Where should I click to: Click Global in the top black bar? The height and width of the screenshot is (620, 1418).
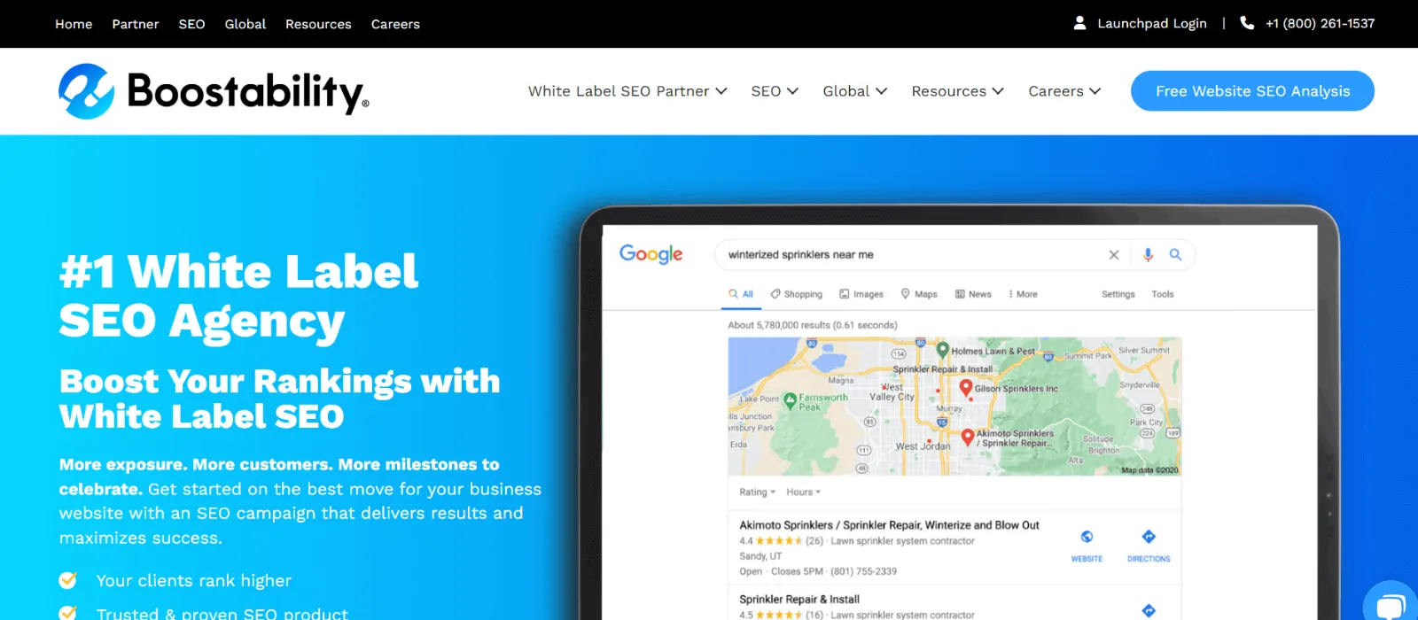245,24
